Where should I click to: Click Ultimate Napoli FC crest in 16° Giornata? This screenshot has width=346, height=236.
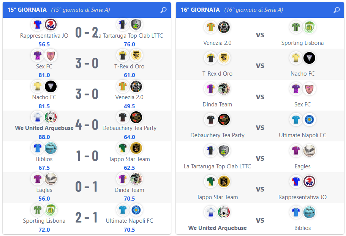(x=309, y=120)
